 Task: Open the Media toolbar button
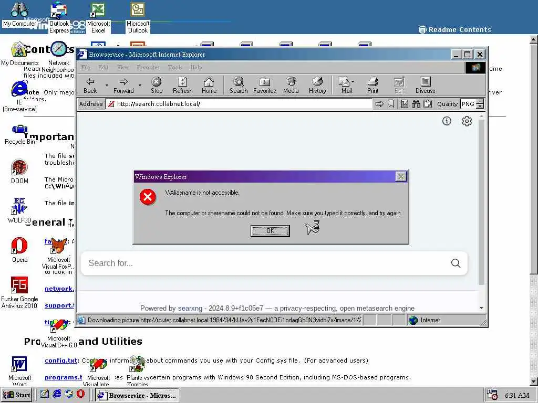point(291,85)
